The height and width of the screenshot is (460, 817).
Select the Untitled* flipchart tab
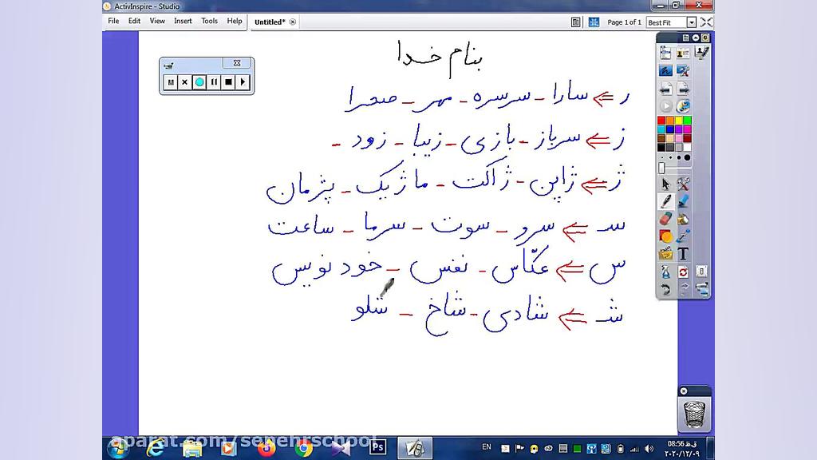(x=269, y=22)
